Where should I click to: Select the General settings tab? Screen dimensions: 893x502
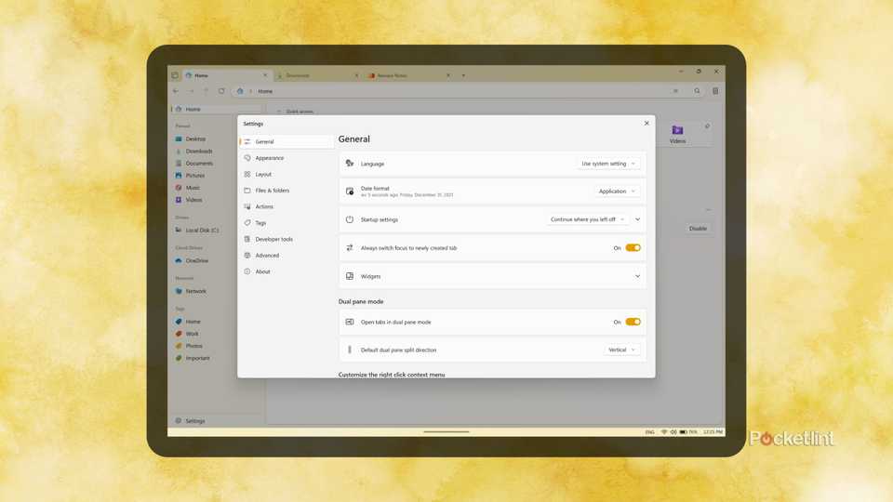tap(264, 142)
